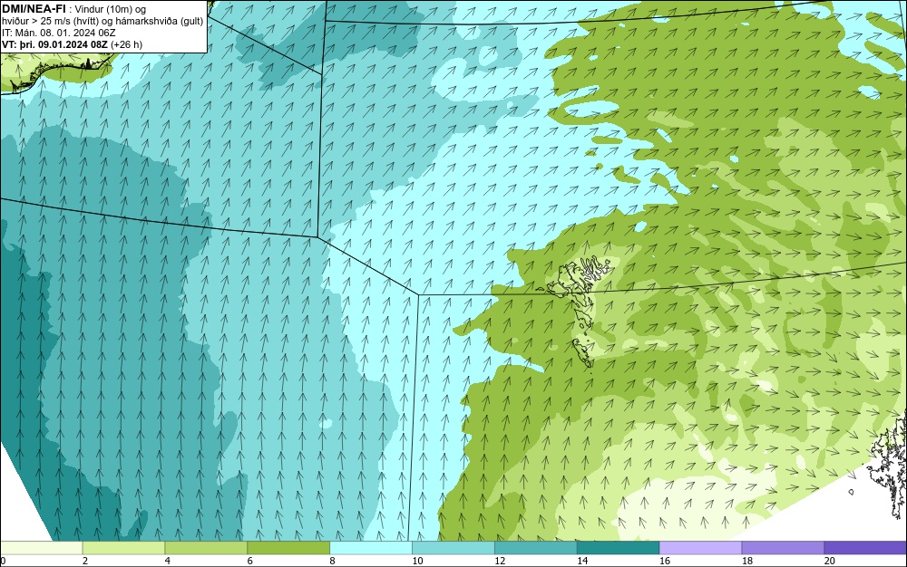This screenshot has height=567, width=907.
Task: Click the "VT: þri. 09.01.2024 08Z" valid time
Action: (x=54, y=44)
